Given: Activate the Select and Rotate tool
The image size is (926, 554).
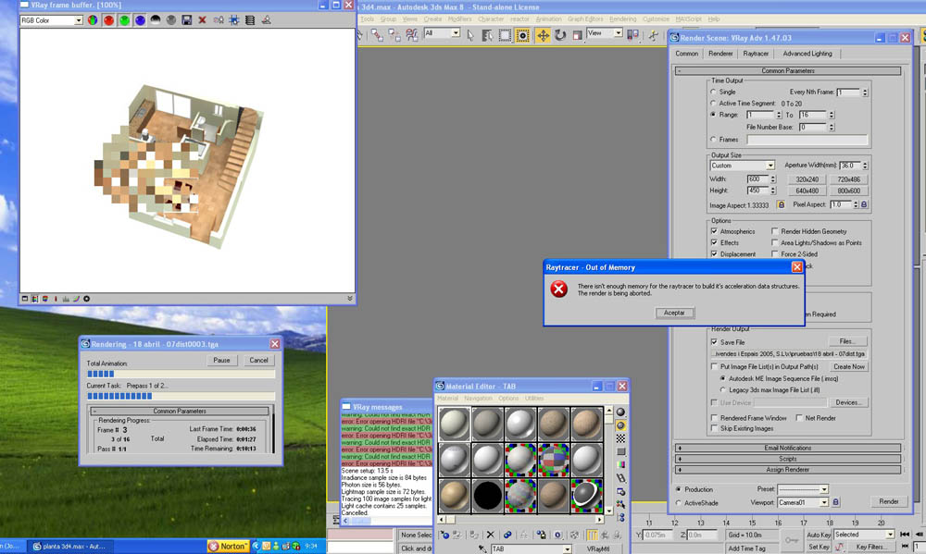Looking at the screenshot, I should click(x=560, y=35).
